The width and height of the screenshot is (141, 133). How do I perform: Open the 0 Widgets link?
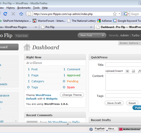pos(50,99)
